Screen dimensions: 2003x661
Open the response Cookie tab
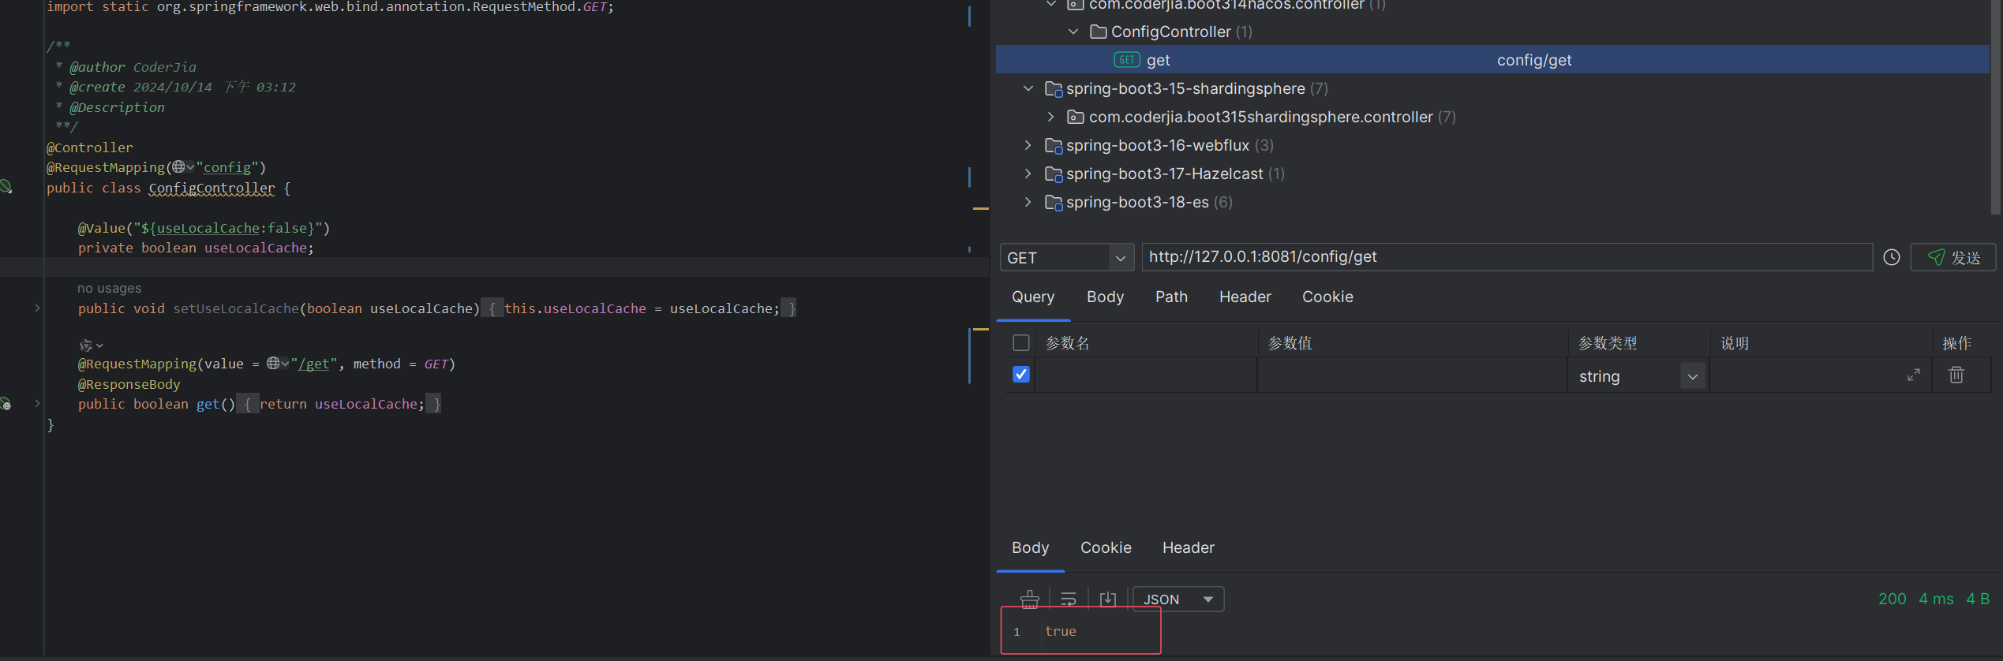[x=1106, y=547]
